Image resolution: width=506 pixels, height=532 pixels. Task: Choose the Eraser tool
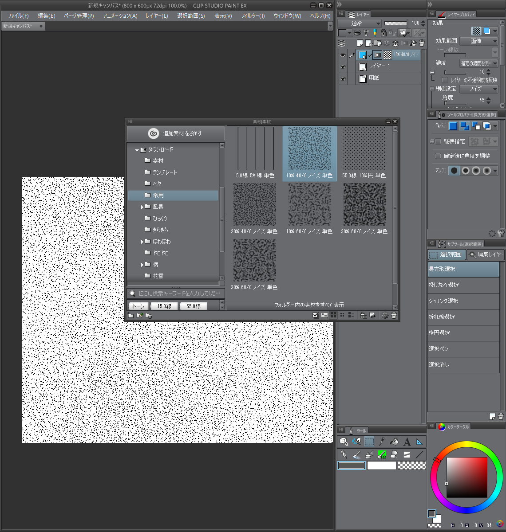click(x=394, y=454)
